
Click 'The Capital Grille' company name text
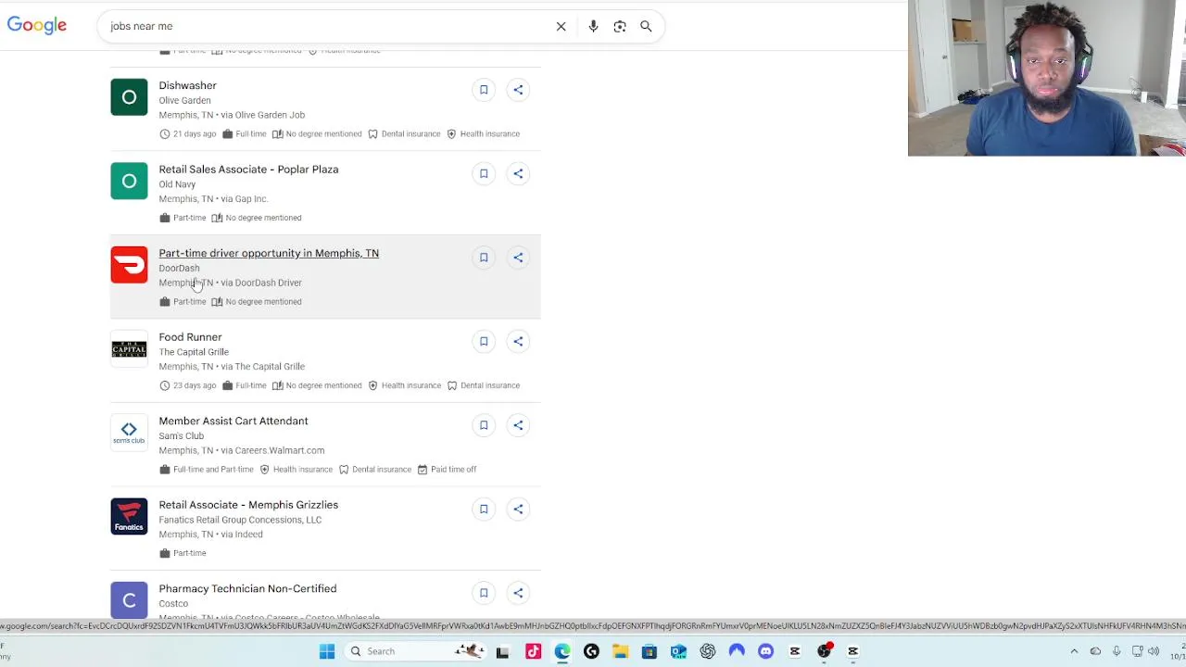194,352
